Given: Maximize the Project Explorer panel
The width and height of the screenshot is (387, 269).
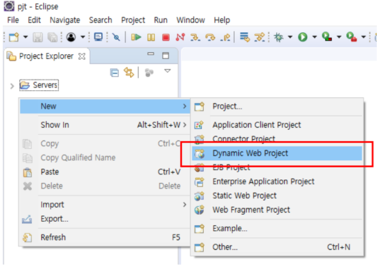Looking at the screenshot, I should pyautogui.click(x=166, y=55).
